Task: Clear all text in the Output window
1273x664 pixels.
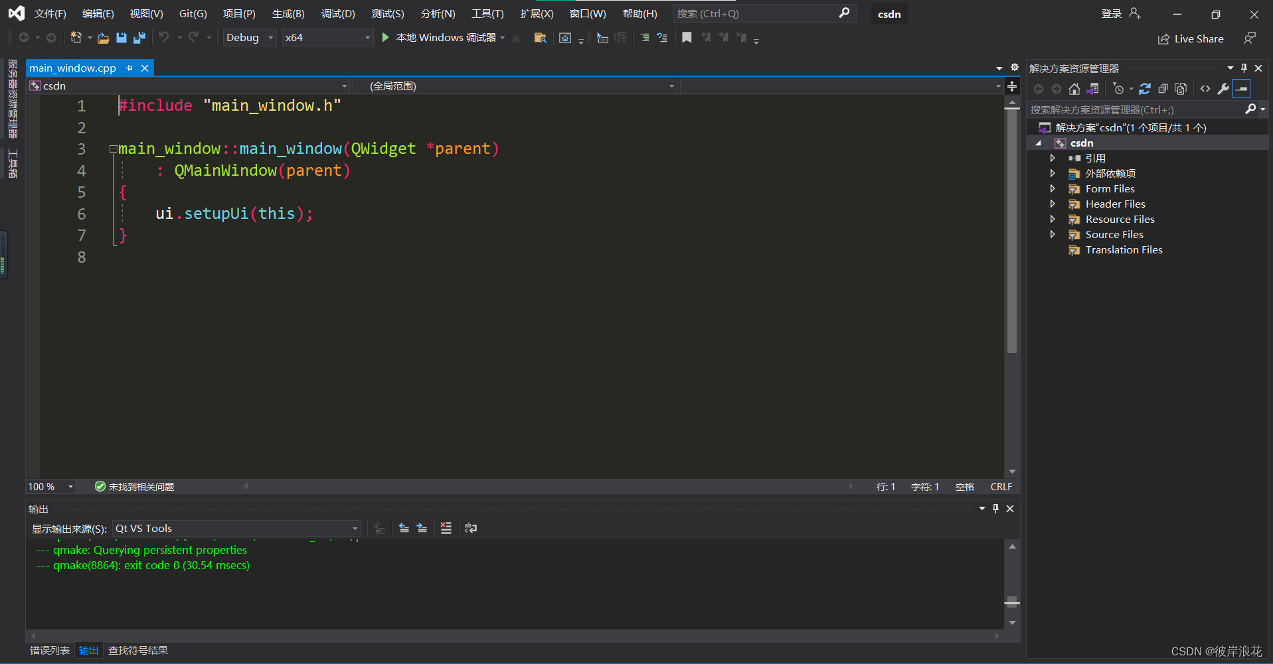Action: (x=446, y=528)
